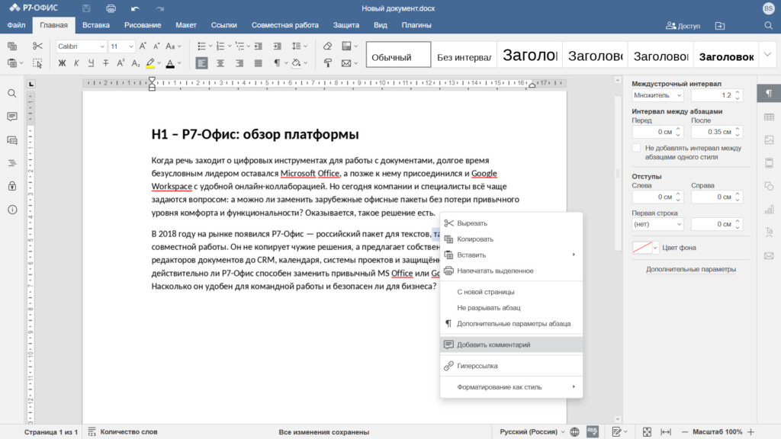Click the Cut scissors toolbar icon
Screen dimensions: 781x439
37,46
